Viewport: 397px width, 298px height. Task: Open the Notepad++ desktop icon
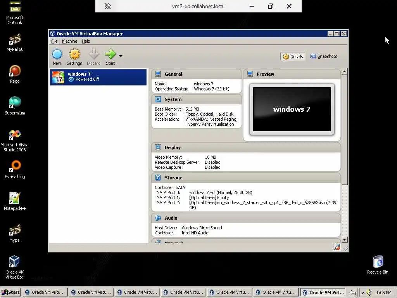pos(15,201)
